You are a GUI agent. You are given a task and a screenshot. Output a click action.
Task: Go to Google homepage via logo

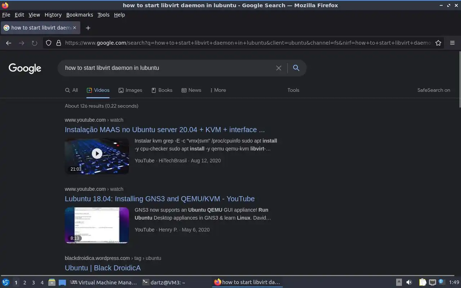tap(25, 68)
